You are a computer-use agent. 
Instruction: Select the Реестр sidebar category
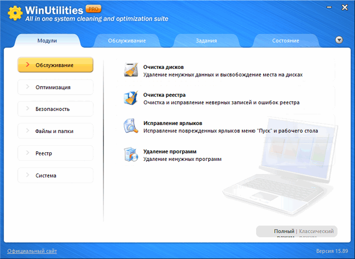click(55, 153)
